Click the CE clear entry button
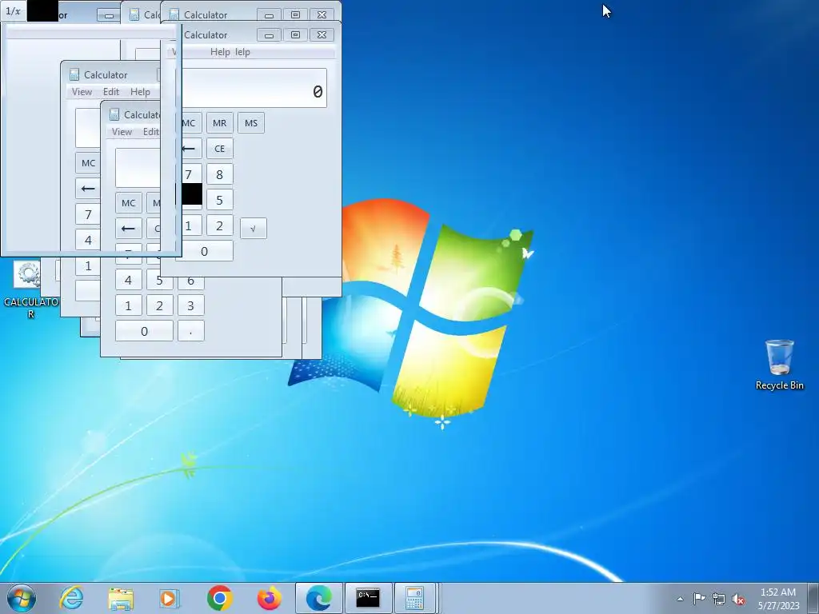The height and width of the screenshot is (614, 819). tap(219, 149)
